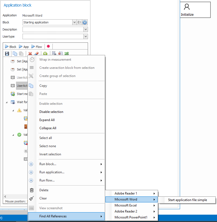Click the select-with-cursor toolbar icon
Viewport: 217px width, 222px height.
pyautogui.click(x=54, y=54)
